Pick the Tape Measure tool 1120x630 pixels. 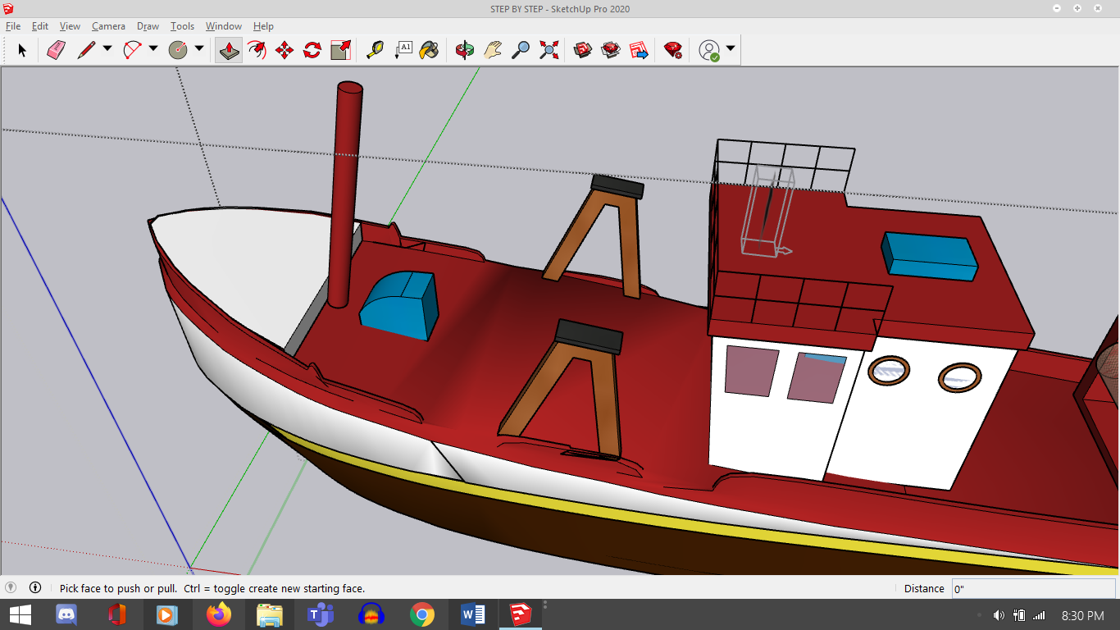pos(375,50)
